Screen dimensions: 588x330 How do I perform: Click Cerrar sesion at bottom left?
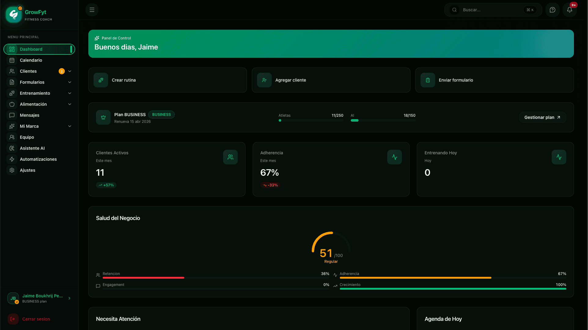click(36, 319)
